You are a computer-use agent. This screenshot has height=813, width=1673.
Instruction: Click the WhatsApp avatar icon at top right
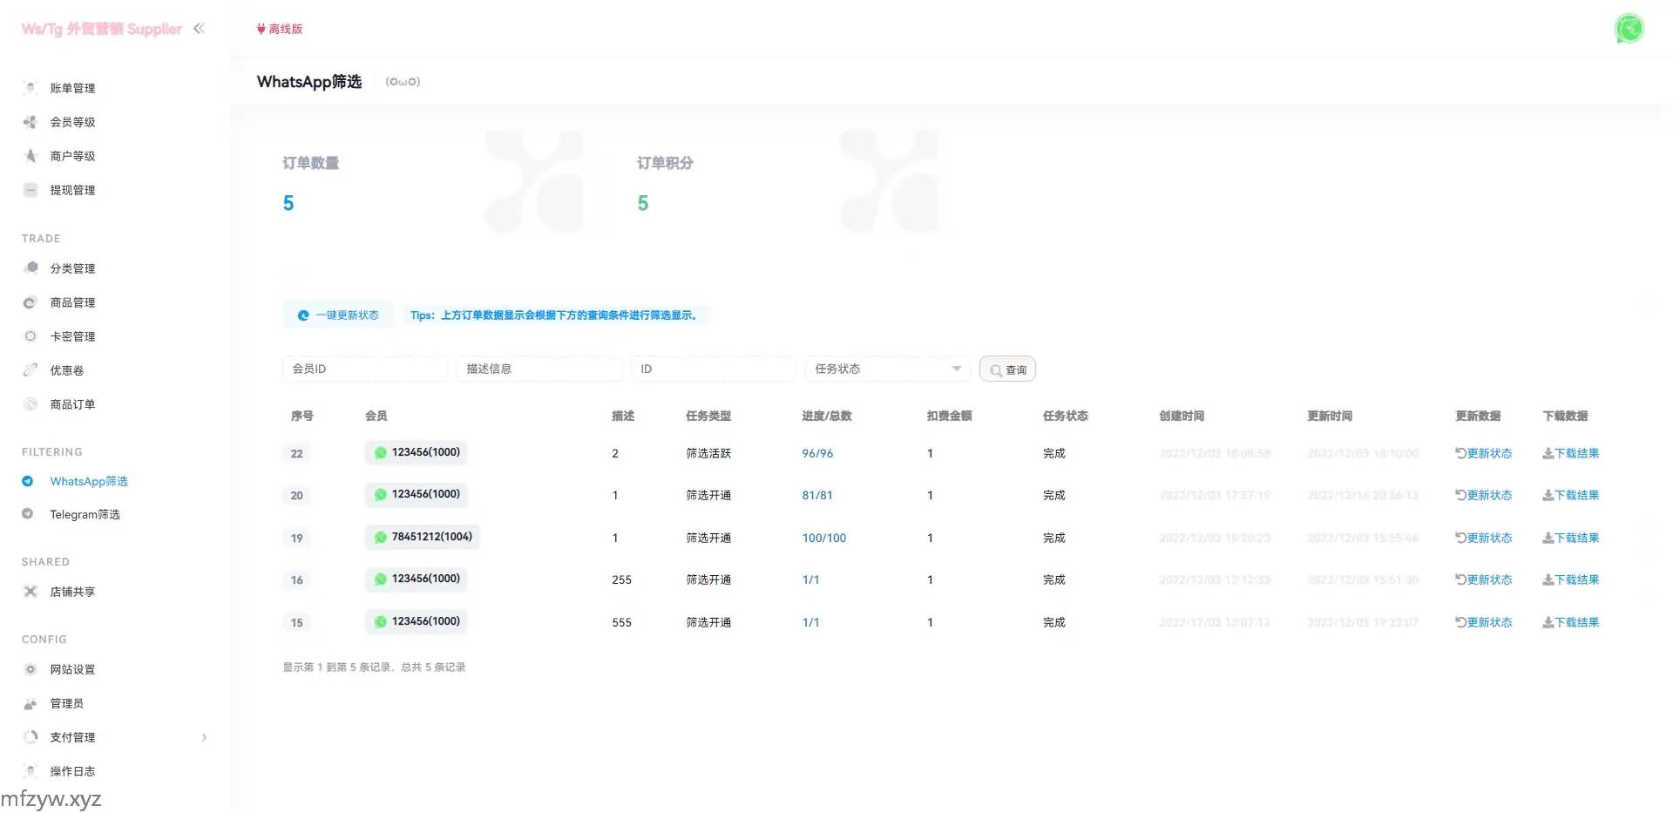1629,29
